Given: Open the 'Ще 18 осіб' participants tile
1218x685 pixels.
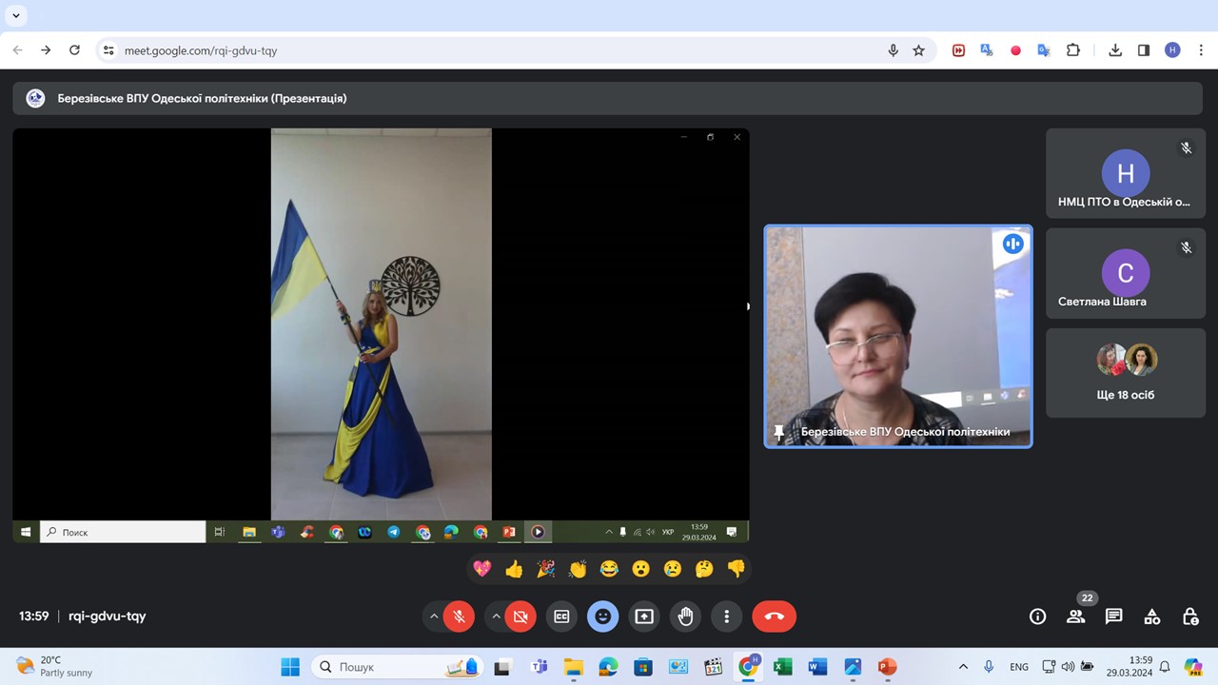Looking at the screenshot, I should coord(1125,373).
